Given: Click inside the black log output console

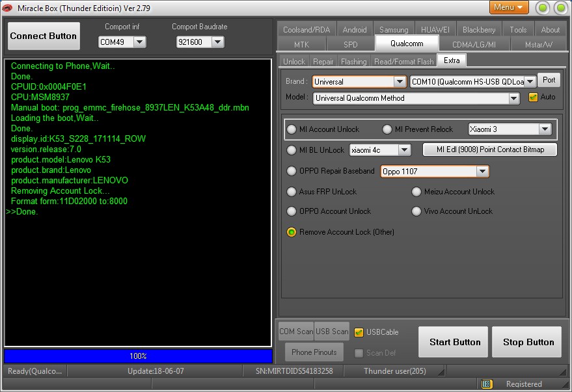Looking at the screenshot, I should click(138, 203).
